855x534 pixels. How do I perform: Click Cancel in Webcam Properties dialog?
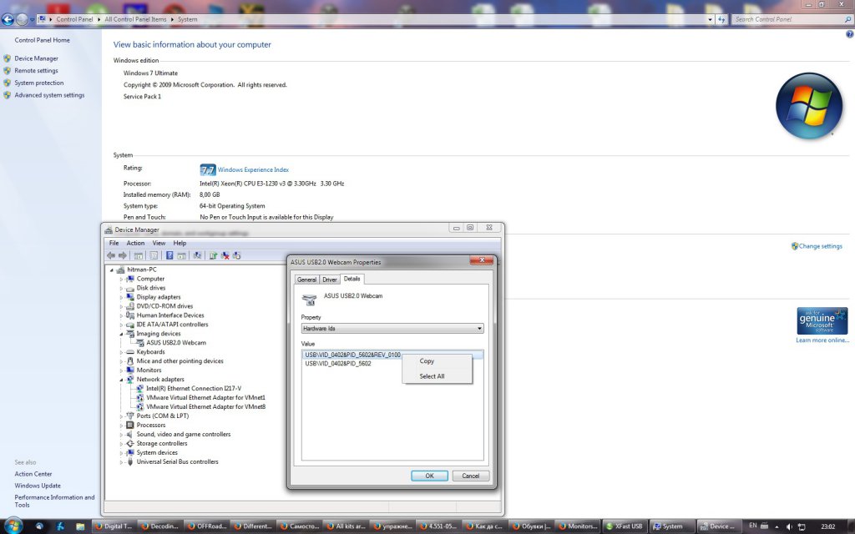coord(471,476)
